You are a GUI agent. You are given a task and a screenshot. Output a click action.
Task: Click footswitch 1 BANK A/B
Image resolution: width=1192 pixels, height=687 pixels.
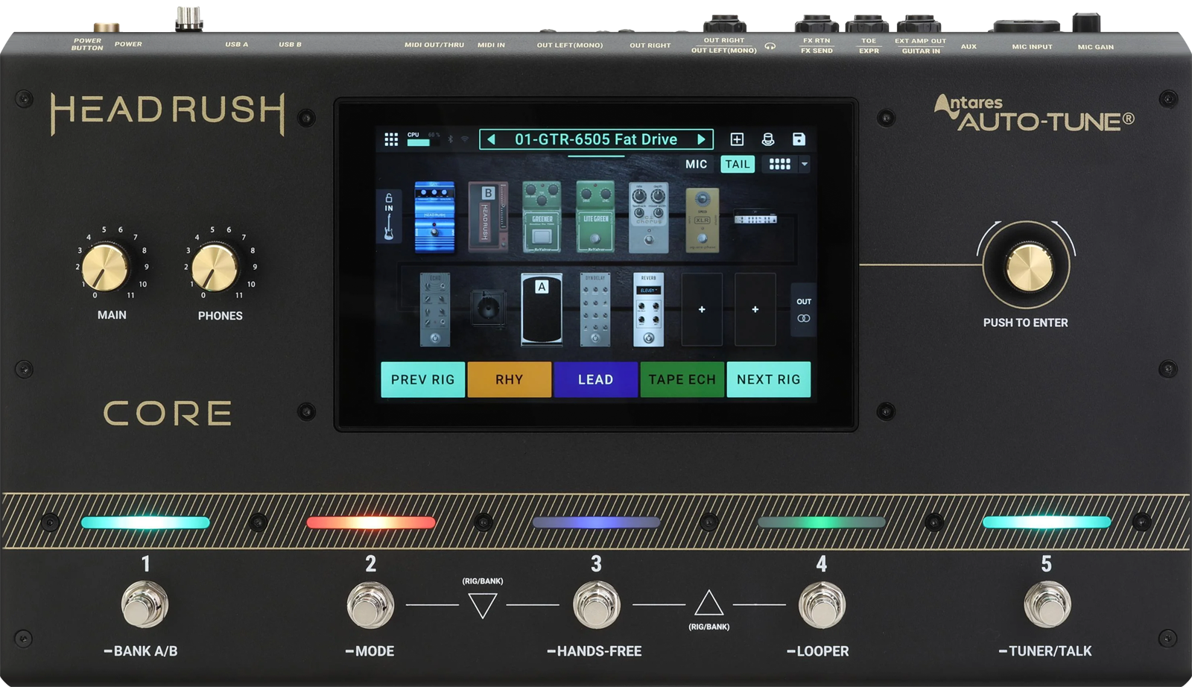[145, 604]
